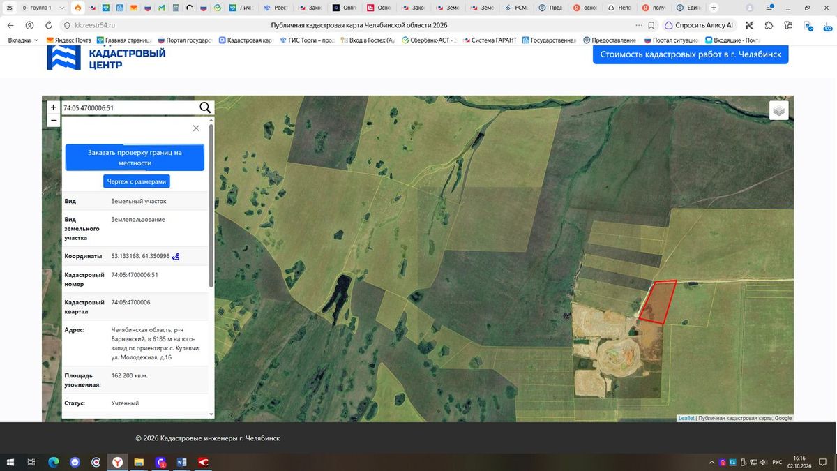Click the Кадастровый центр logo
This screenshot has height=471, width=837.
tap(106, 58)
